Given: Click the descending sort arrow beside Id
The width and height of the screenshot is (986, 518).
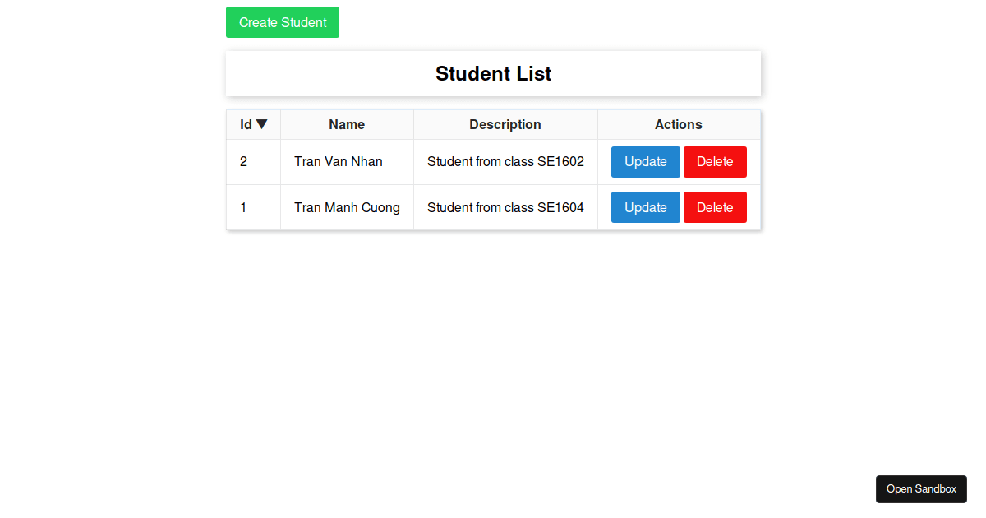Looking at the screenshot, I should [261, 124].
